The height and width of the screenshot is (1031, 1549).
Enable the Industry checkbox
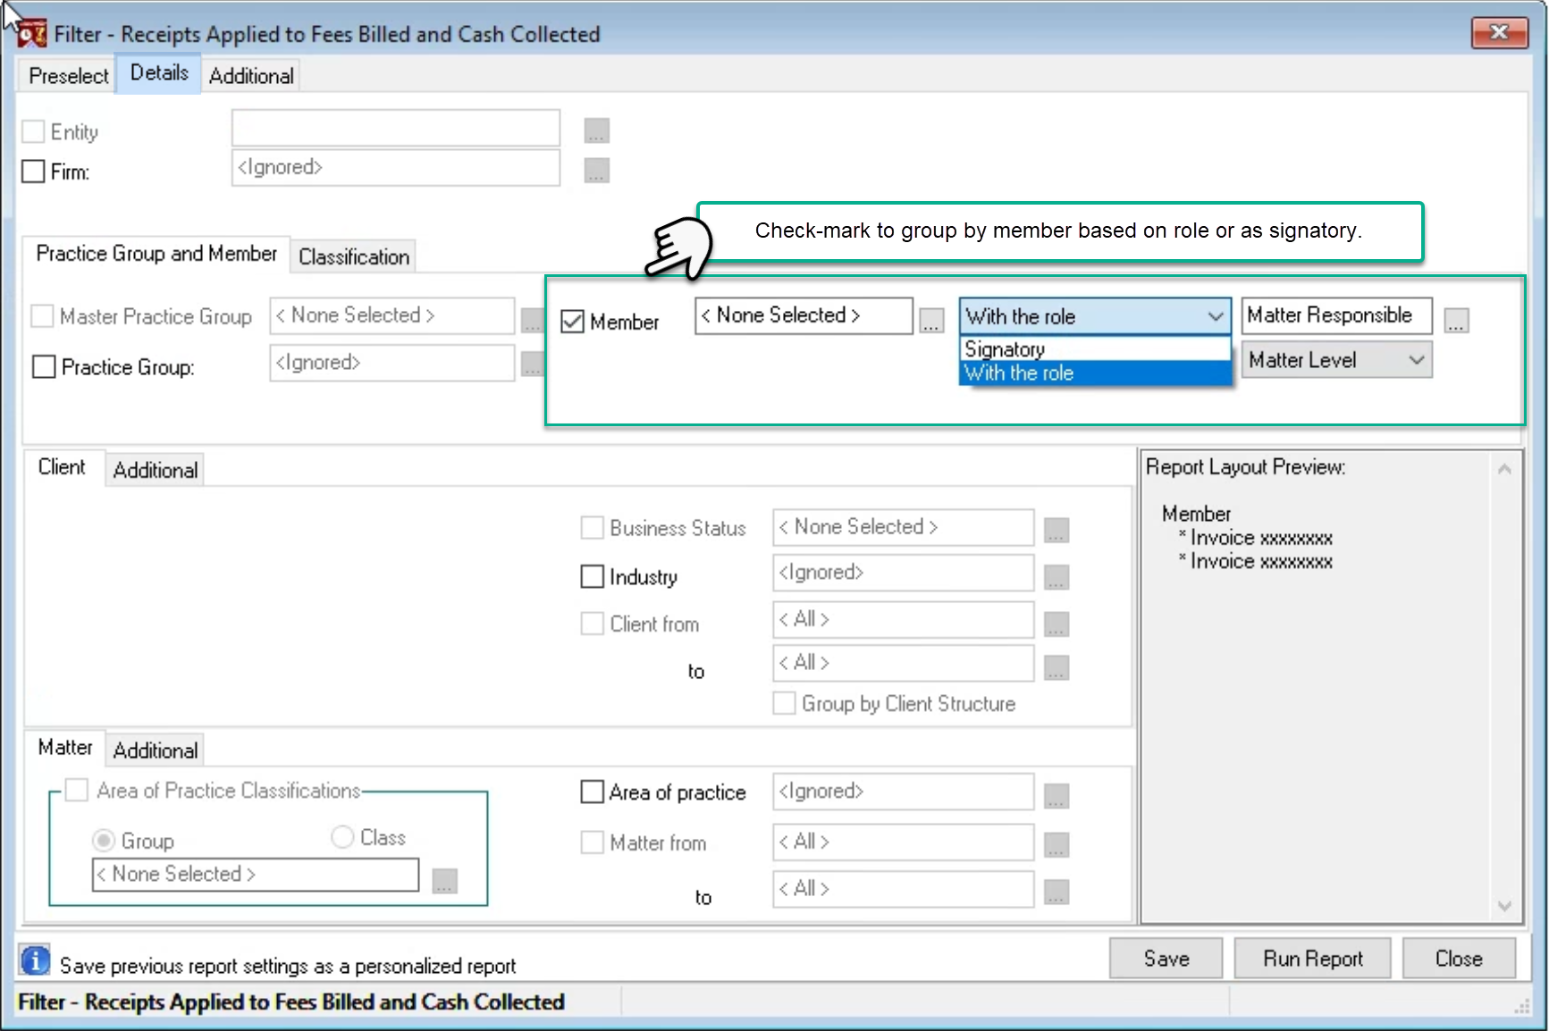(x=593, y=576)
